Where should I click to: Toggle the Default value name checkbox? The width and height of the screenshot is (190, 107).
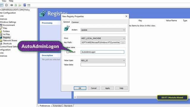(x=68, y=52)
